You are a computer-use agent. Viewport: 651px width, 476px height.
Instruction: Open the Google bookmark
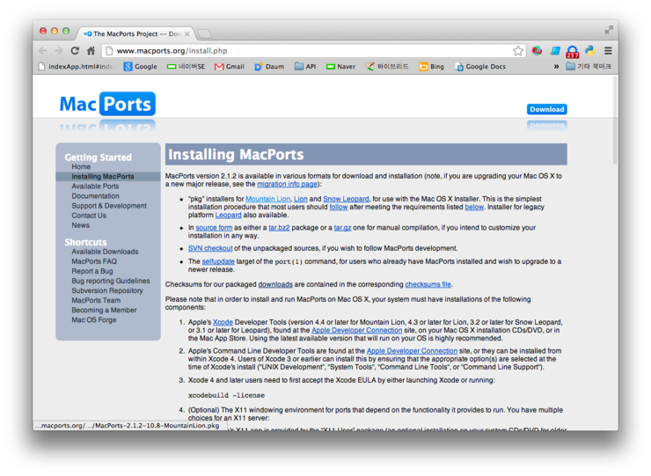[x=141, y=67]
